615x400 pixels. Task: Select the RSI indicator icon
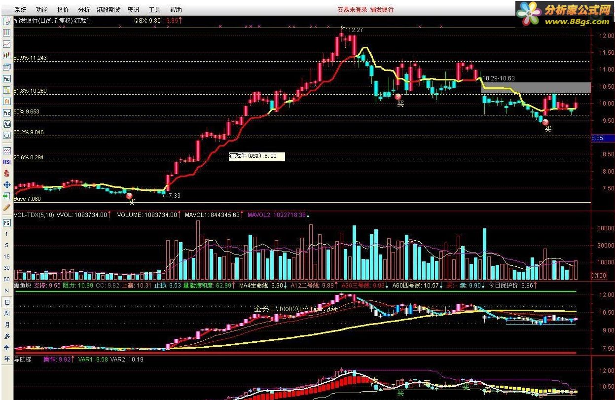tap(7, 162)
